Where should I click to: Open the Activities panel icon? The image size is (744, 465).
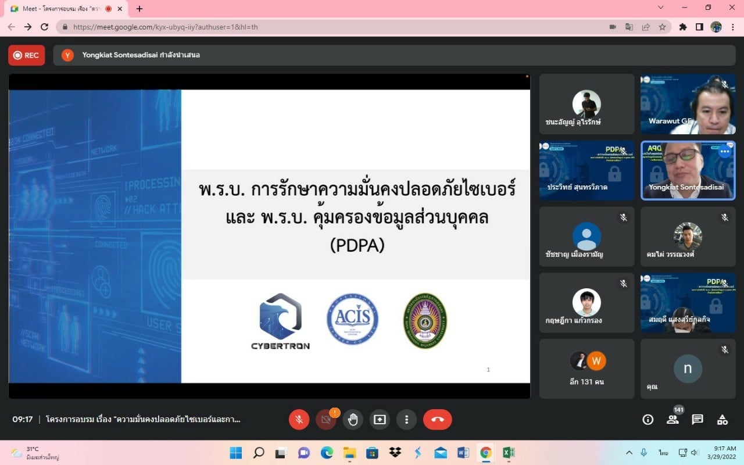pos(722,420)
